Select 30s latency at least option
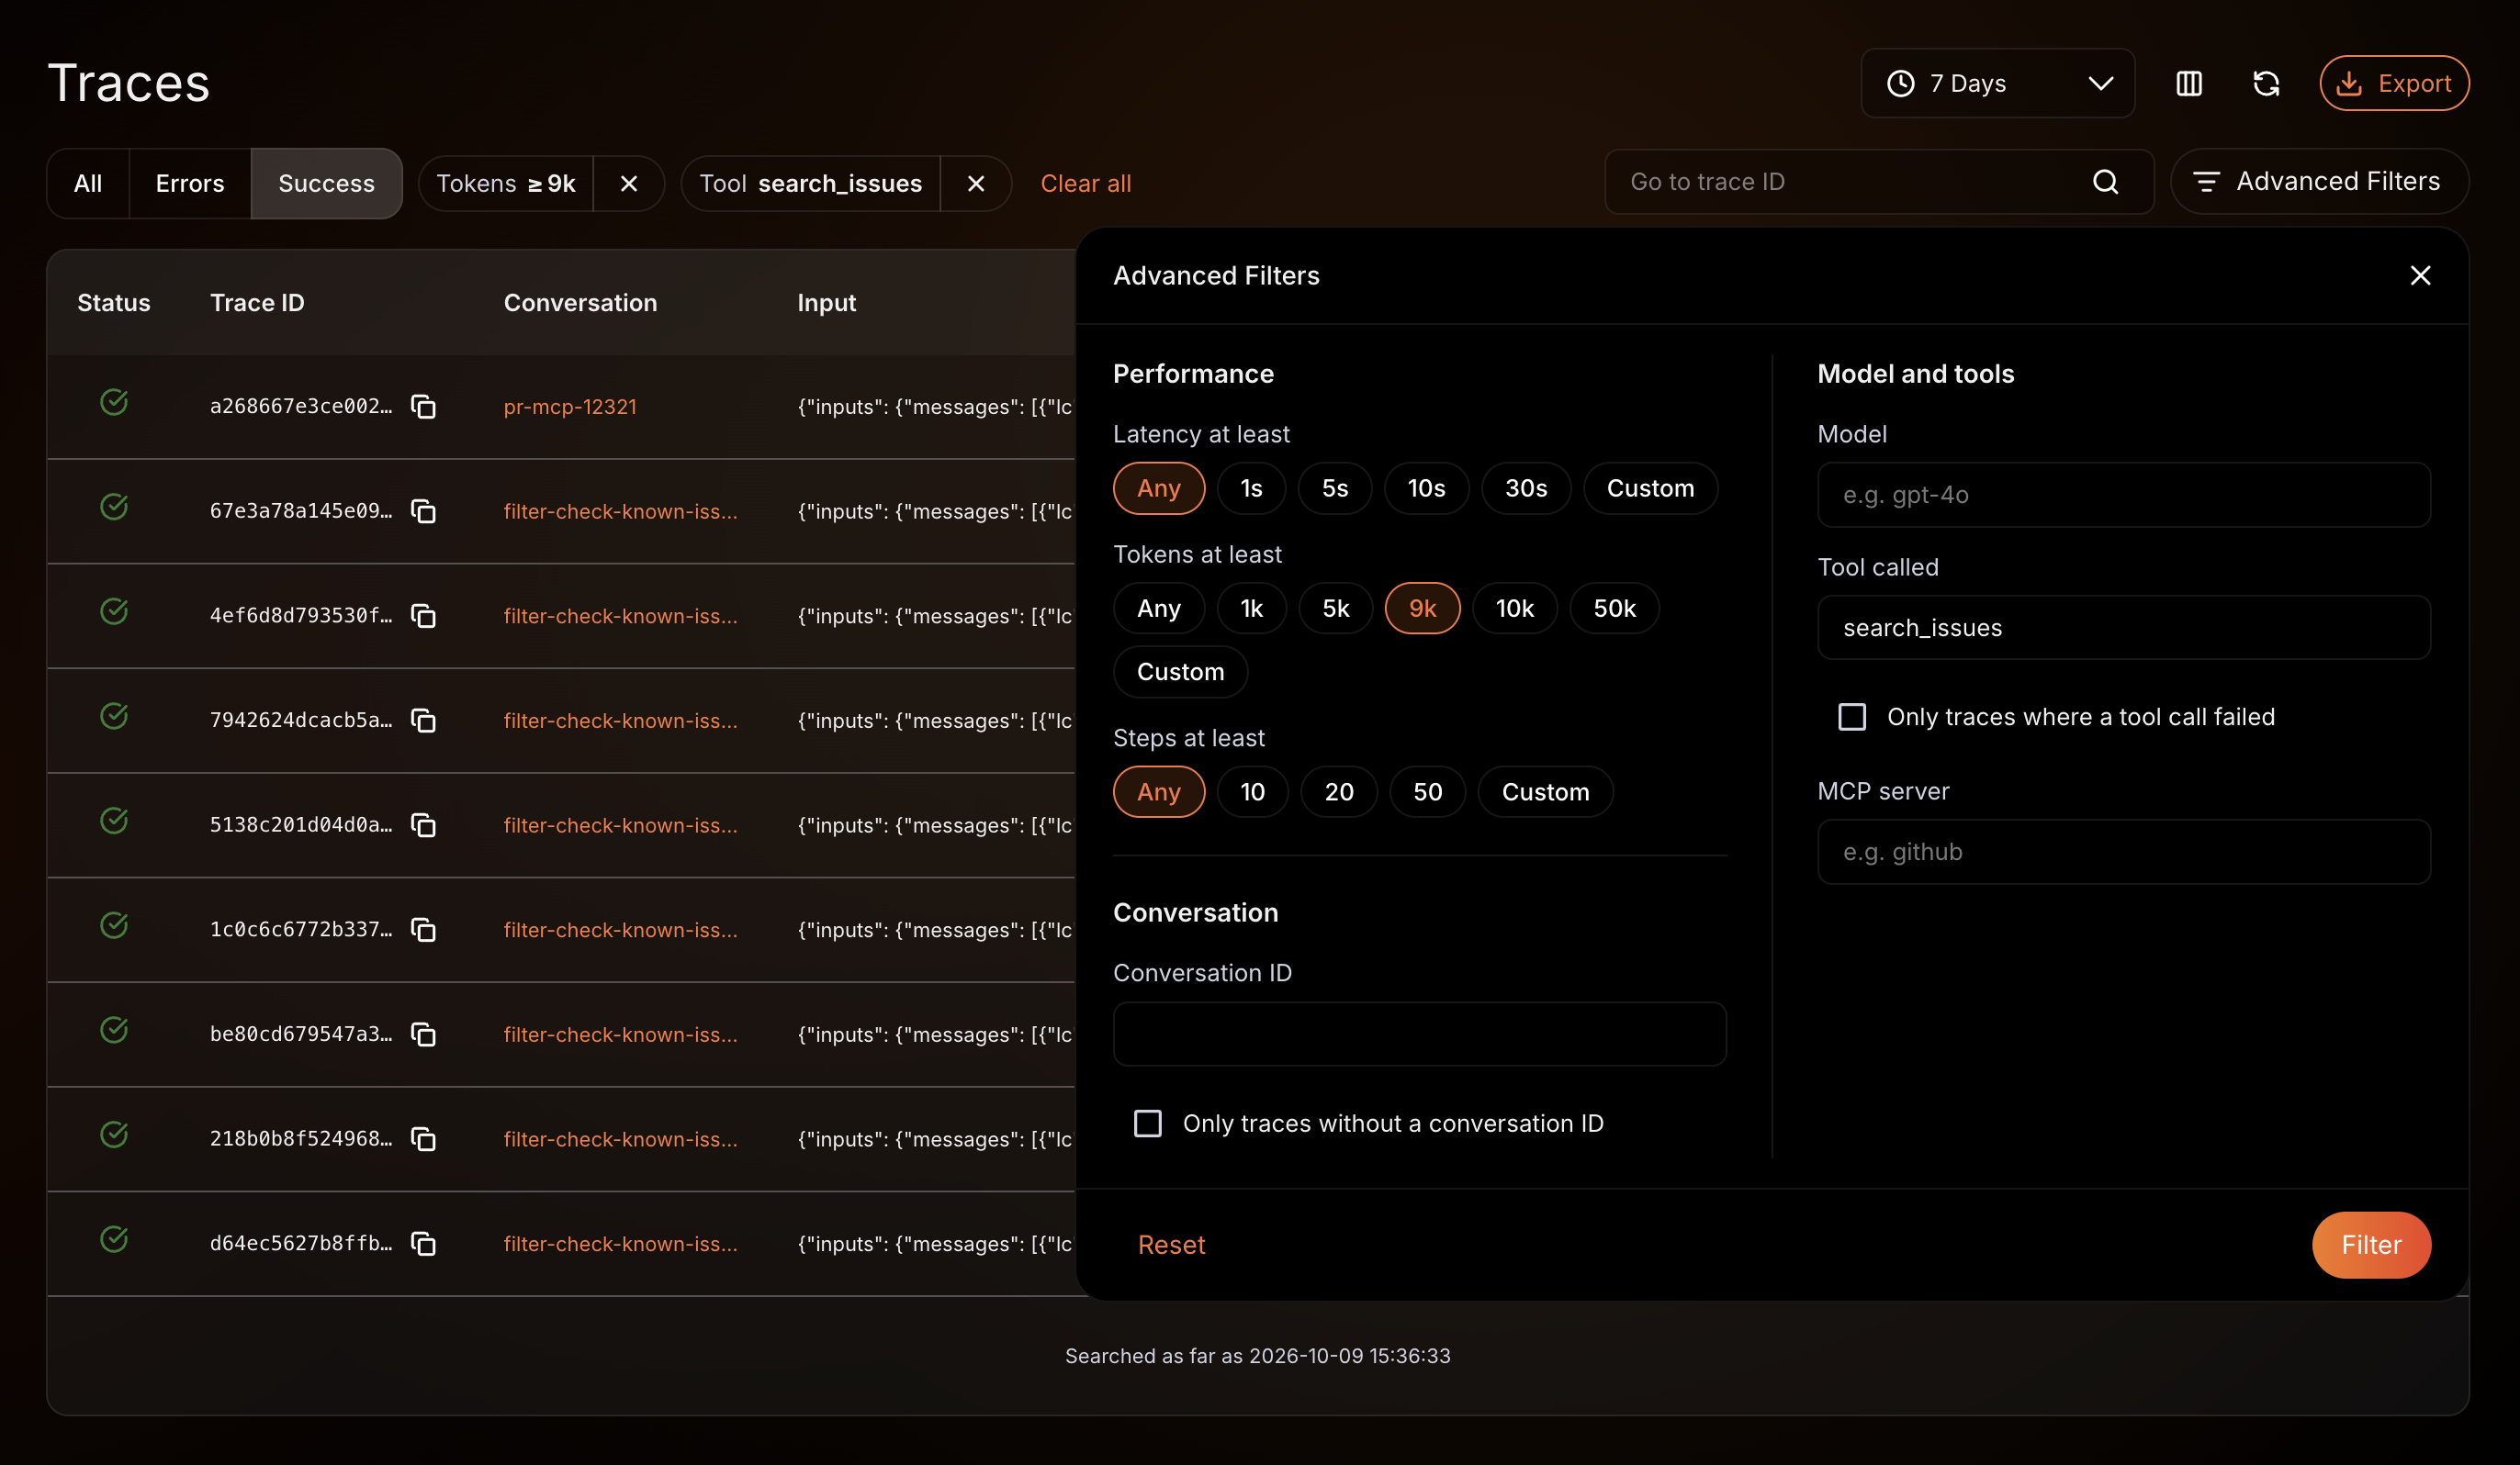Screen dimensions: 2520x1465 (1526, 488)
